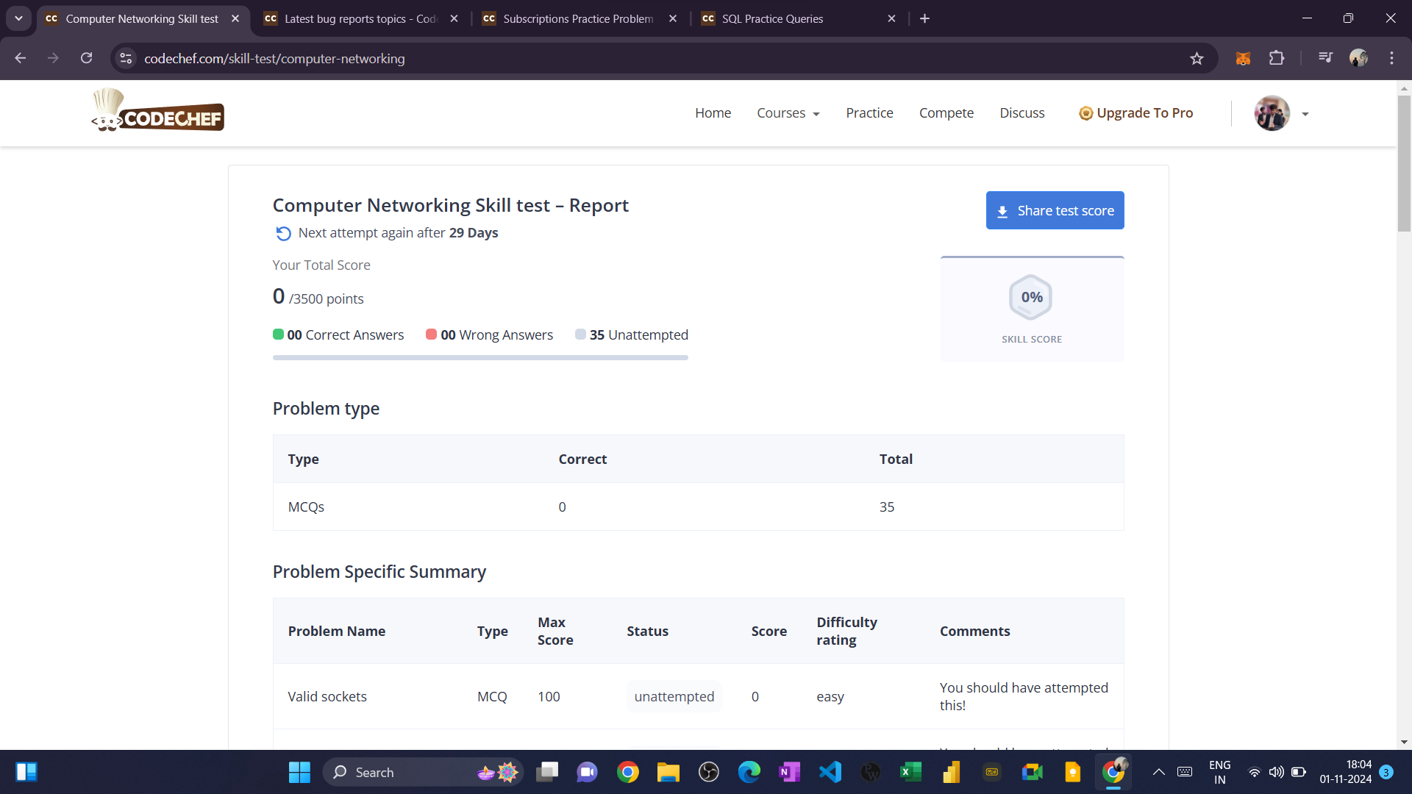Screen dimensions: 1412x794
Task: Open the browser extensions puzzle icon
Action: pyautogui.click(x=1277, y=58)
